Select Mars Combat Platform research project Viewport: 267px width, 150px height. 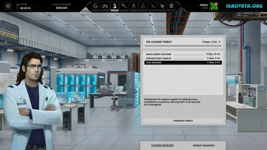tap(183, 54)
